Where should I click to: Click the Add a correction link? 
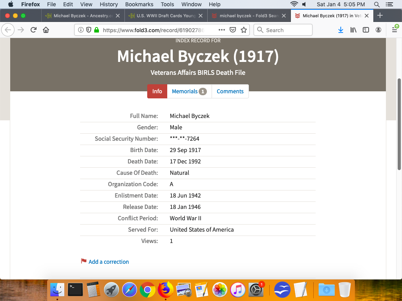coord(108,262)
